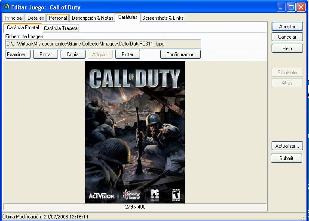Image resolution: width=309 pixels, height=221 pixels.
Task: Click the Actualizar... button
Action: [287, 146]
